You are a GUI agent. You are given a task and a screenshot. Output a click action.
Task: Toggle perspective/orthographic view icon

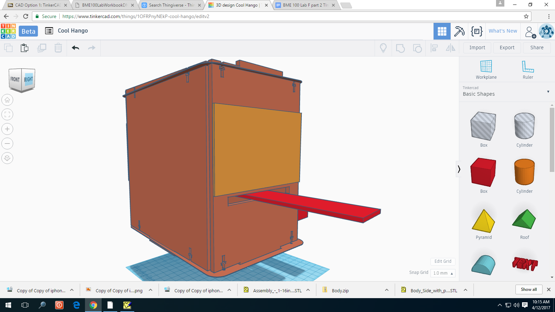click(7, 158)
